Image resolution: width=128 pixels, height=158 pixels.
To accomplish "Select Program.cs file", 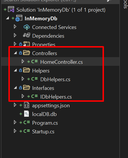I will [45, 123].
